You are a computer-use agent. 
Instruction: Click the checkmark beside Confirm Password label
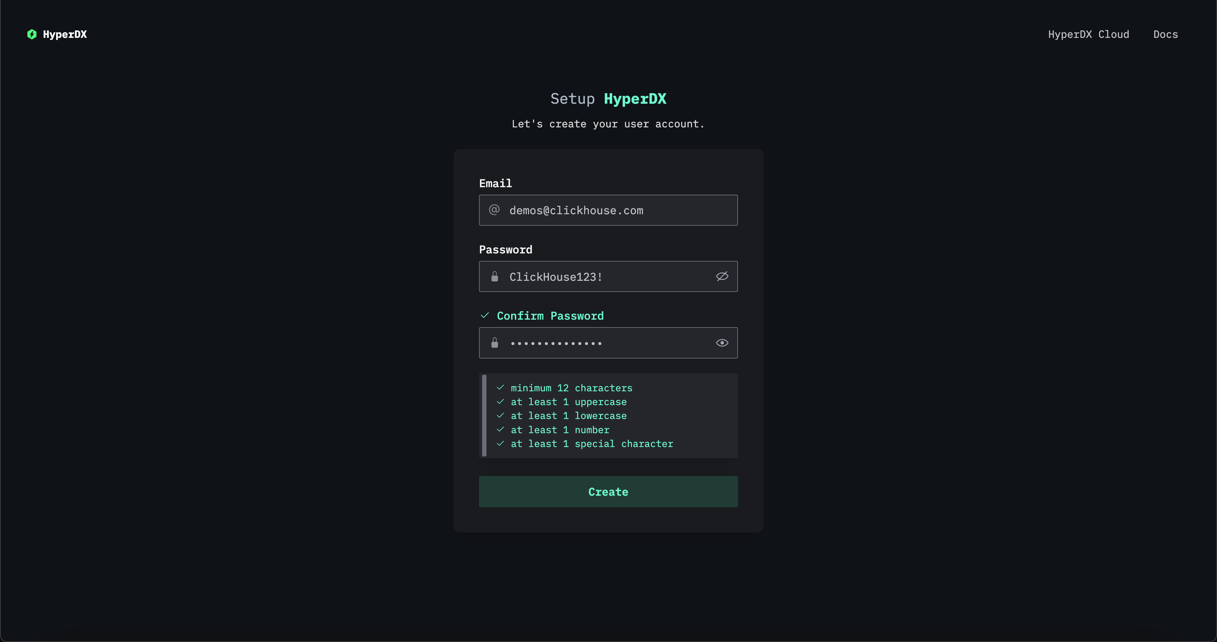[x=484, y=315]
